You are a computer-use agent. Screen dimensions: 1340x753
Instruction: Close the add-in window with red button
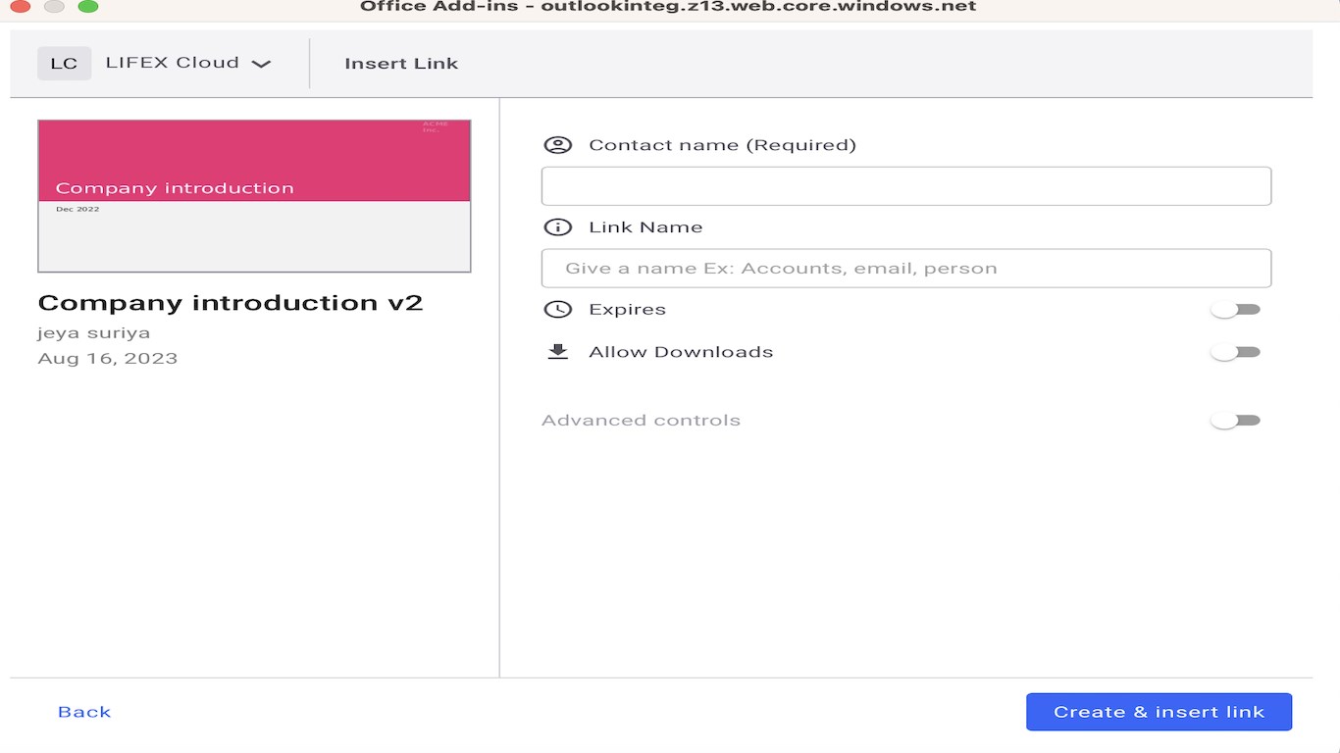tap(20, 6)
